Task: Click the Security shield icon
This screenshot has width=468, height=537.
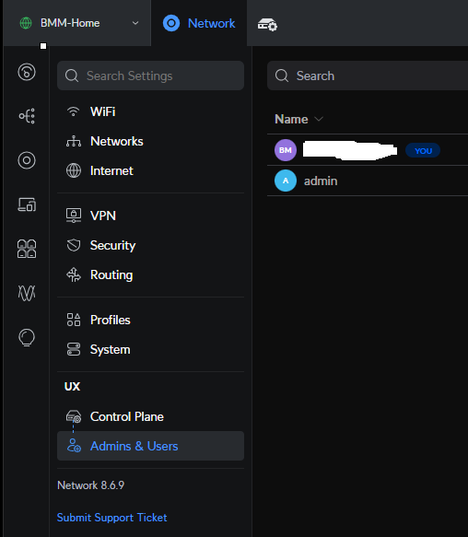Action: [x=74, y=245]
